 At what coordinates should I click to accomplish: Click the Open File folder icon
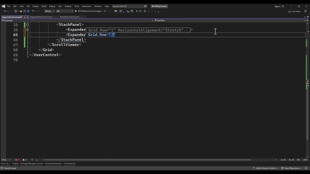(x=21, y=11)
